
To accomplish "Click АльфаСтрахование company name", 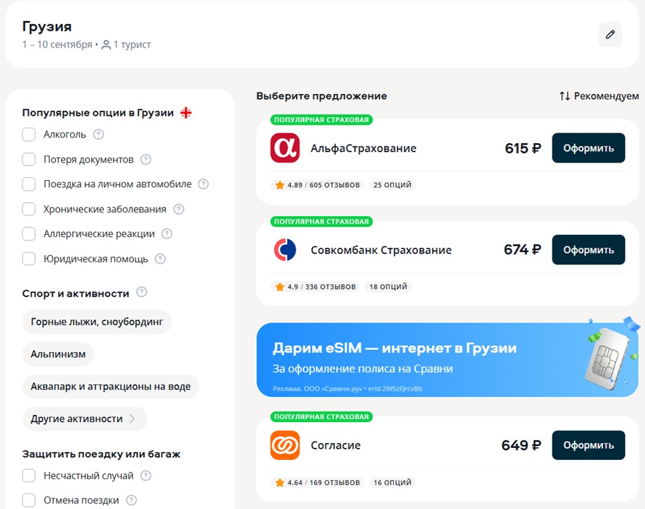I will [x=364, y=148].
